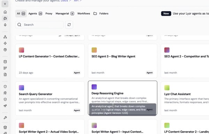Switch to the Proxy tab
Screen dimensions: 209x134
[x=49, y=14]
